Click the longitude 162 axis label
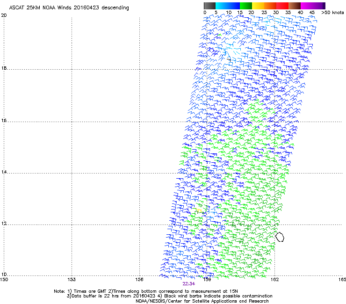Image resolution: width=346 pixels, height=304 pixels. (274, 280)
